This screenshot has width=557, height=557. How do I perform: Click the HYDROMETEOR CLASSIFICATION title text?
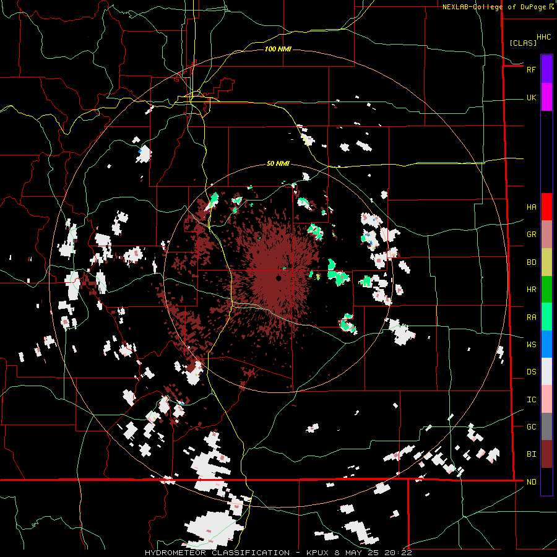coord(217,553)
